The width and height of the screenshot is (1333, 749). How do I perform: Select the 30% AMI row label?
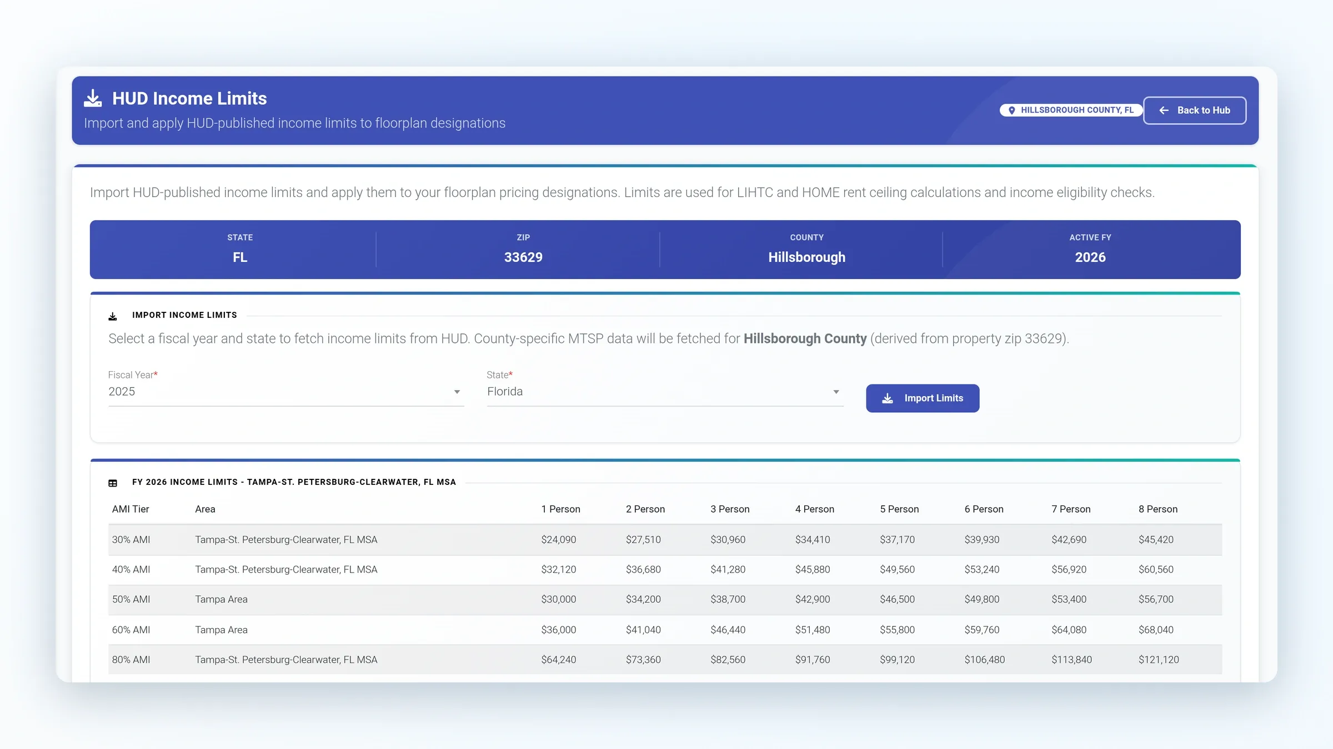click(x=131, y=540)
